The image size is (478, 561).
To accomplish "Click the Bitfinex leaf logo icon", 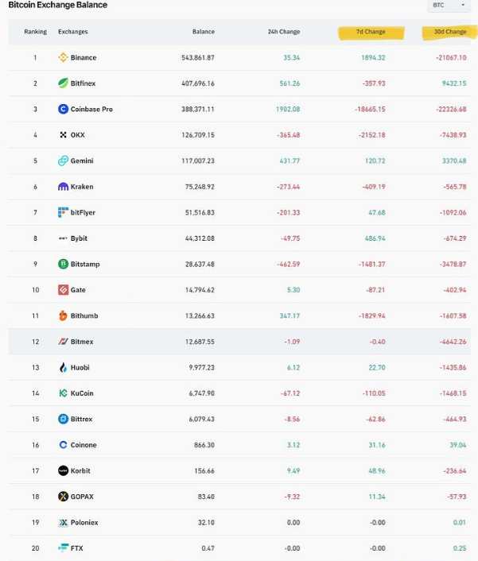I will click(x=64, y=83).
